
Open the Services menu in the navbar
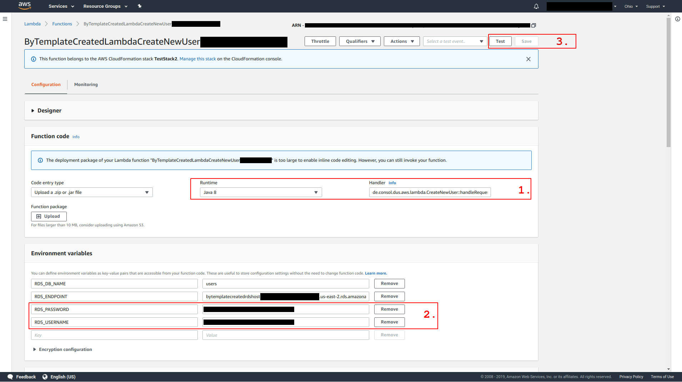[61, 6]
